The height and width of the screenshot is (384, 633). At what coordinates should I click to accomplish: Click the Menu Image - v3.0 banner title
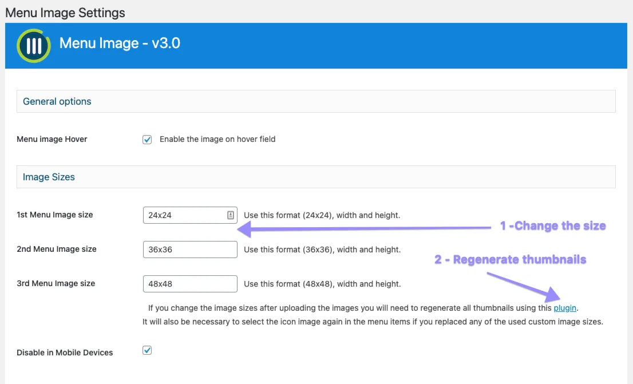[120, 43]
